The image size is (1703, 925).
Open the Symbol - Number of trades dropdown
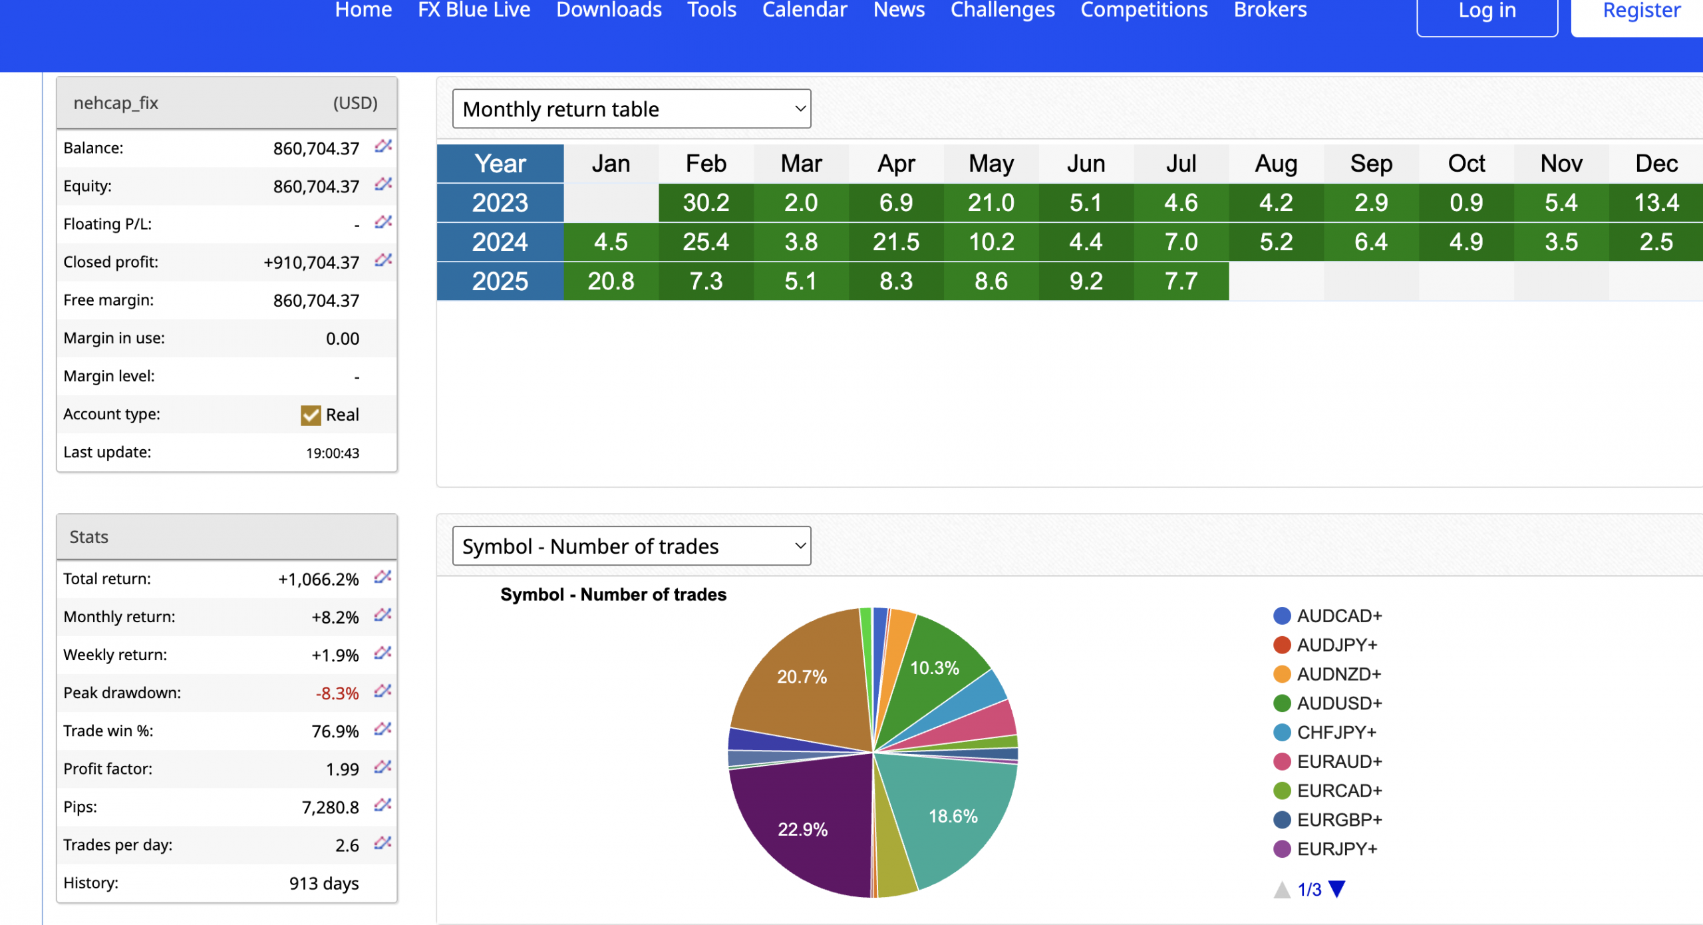(x=631, y=546)
